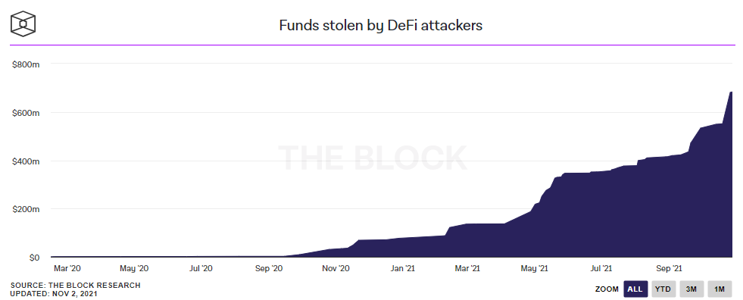This screenshot has height=300, width=743.
Task: Click the $200m y-axis label
Action: (26, 209)
